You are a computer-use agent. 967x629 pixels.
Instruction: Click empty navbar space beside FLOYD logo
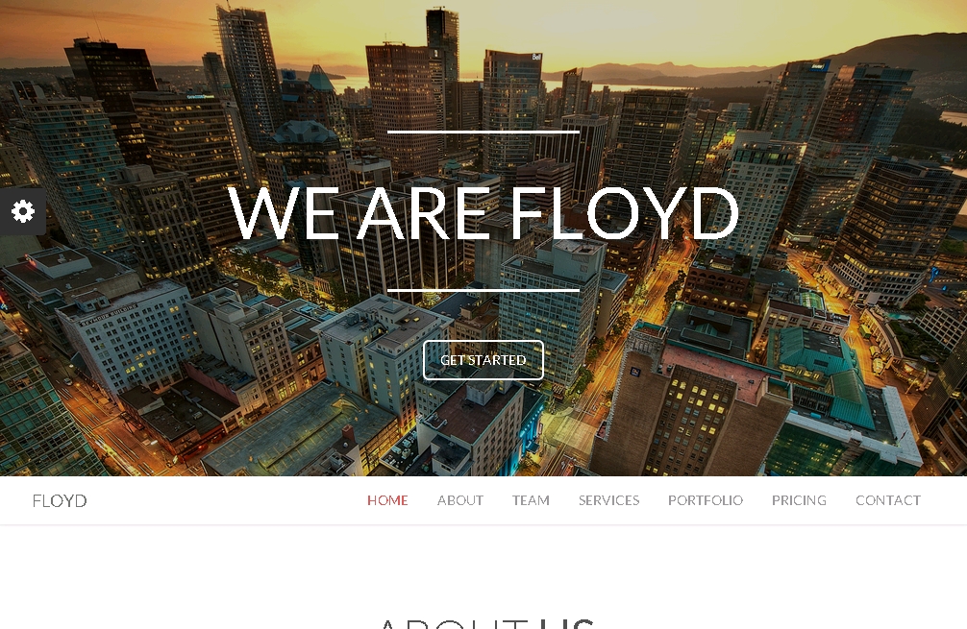[x=222, y=500]
